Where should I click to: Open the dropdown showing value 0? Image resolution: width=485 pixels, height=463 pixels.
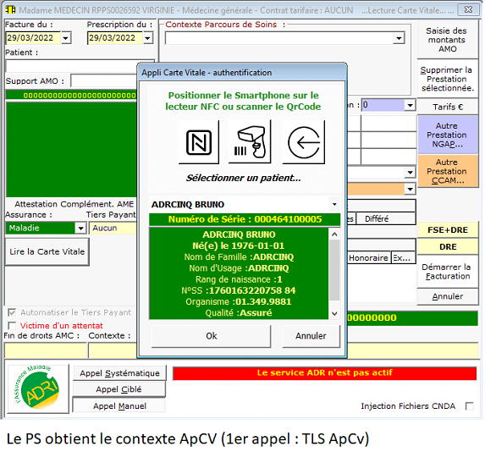(410, 105)
